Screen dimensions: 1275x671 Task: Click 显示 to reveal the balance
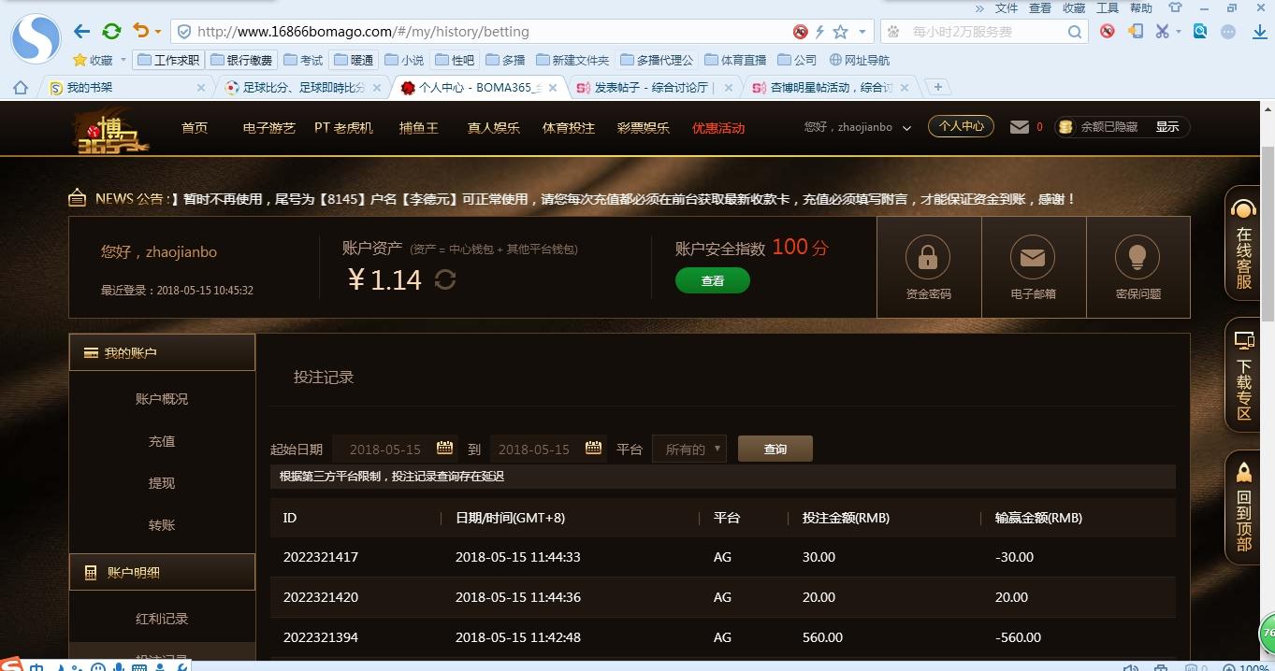coord(1167,127)
